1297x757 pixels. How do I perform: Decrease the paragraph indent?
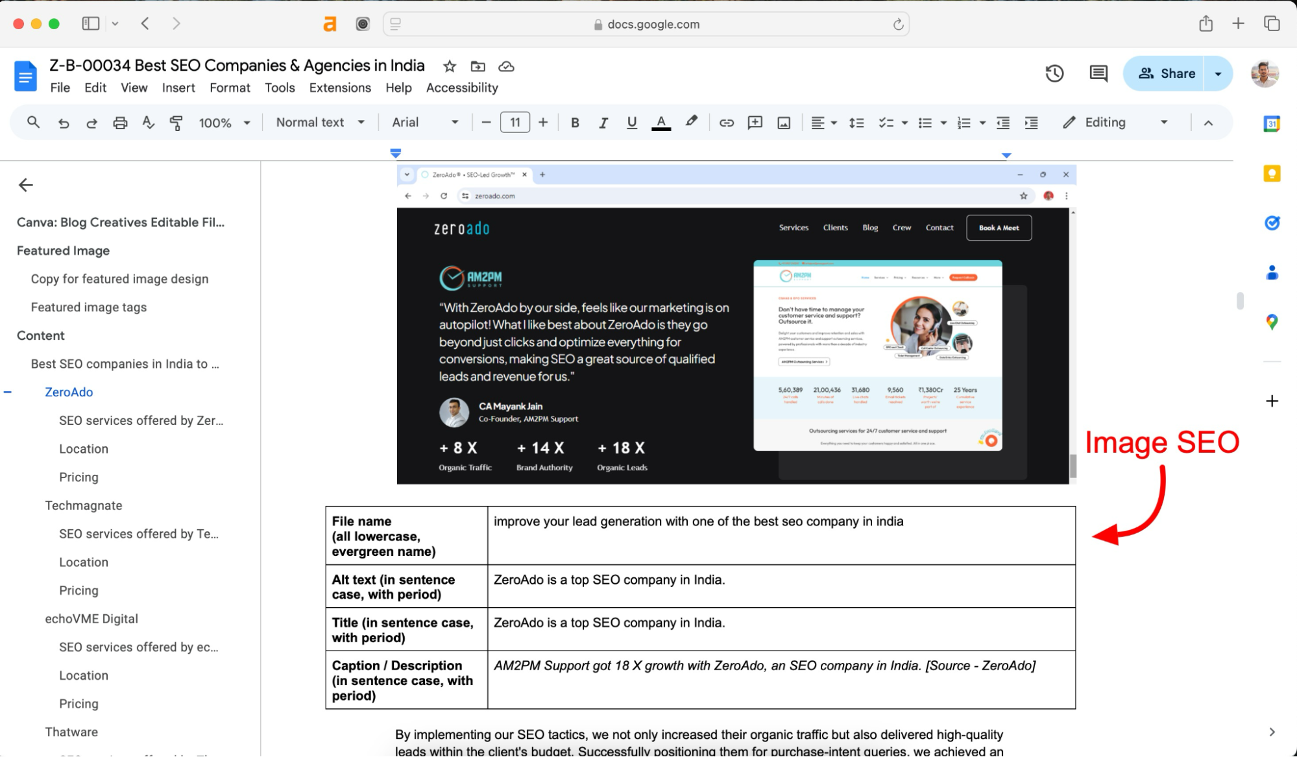coord(1003,123)
